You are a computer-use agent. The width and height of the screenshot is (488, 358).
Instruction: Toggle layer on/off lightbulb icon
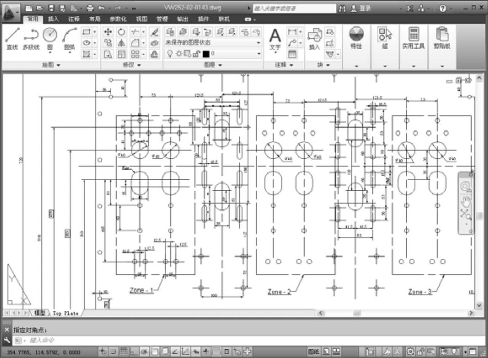tap(170, 54)
